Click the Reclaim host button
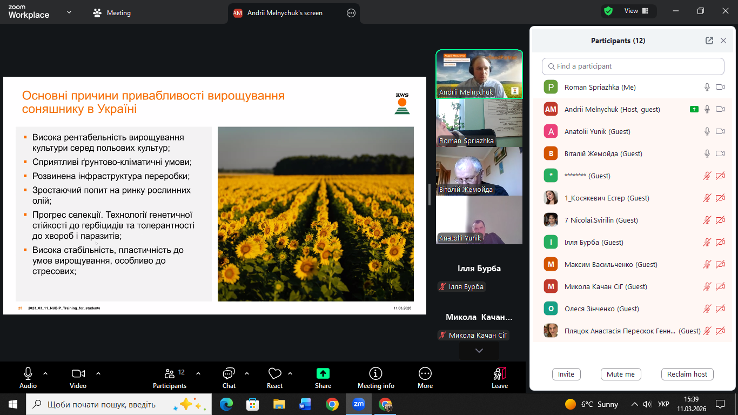 click(687, 374)
